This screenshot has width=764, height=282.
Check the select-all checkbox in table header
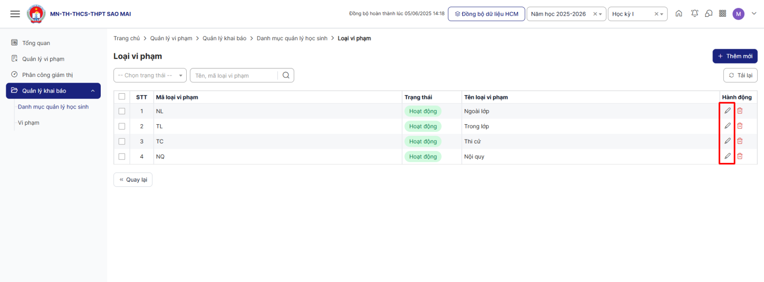[x=122, y=97]
